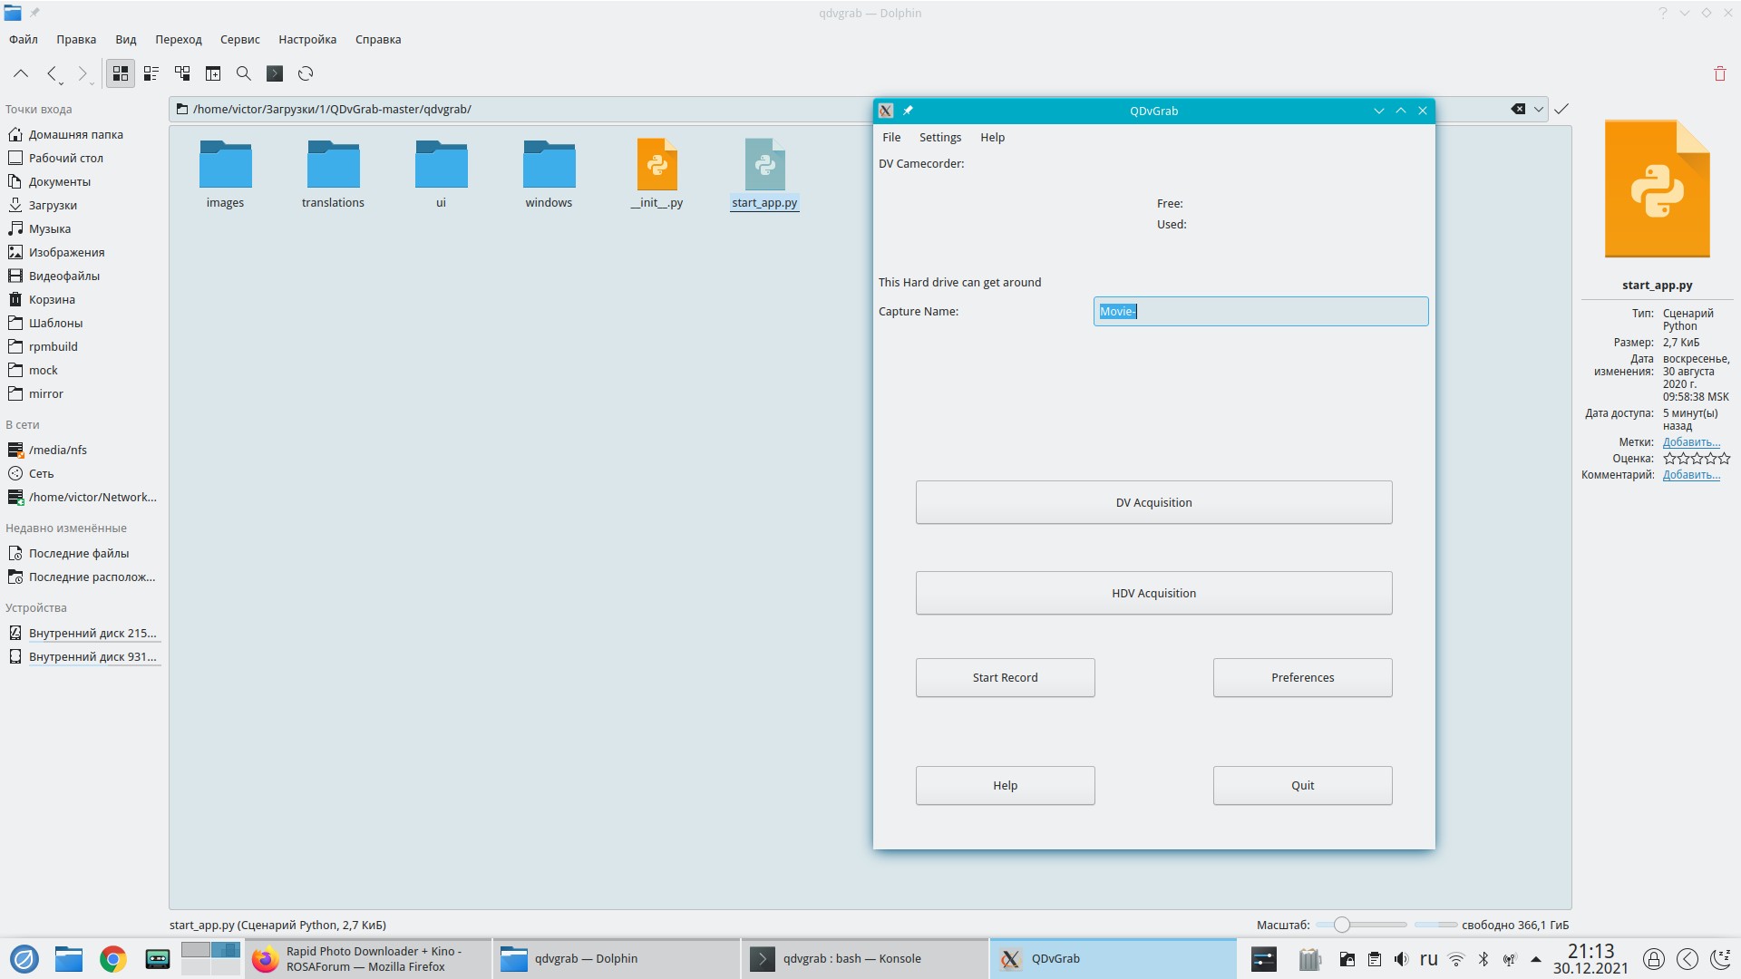Switch to compact view mode
The image size is (1741, 979).
151,73
